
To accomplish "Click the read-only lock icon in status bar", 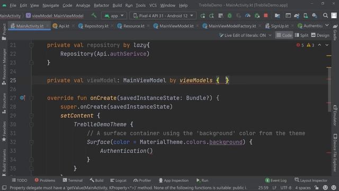I will [317, 187].
